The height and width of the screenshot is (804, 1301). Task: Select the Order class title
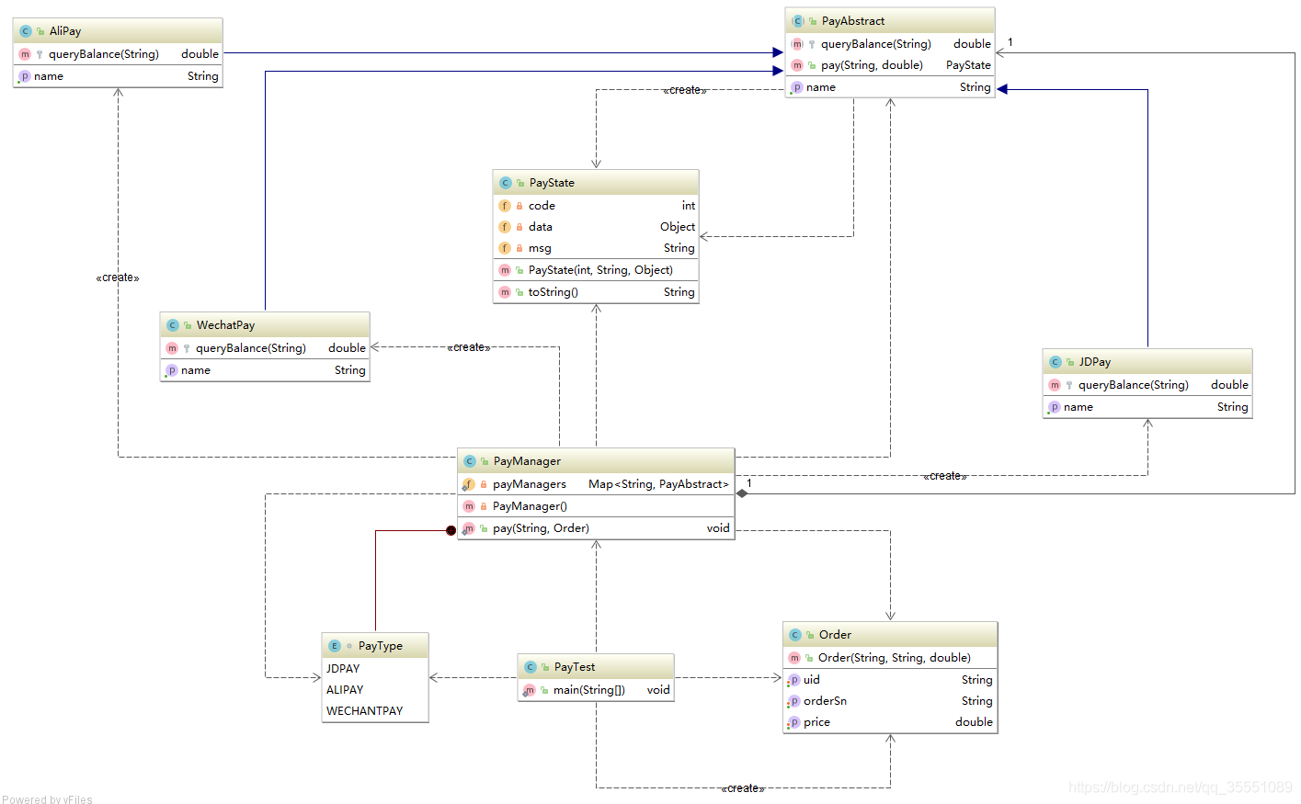point(835,635)
